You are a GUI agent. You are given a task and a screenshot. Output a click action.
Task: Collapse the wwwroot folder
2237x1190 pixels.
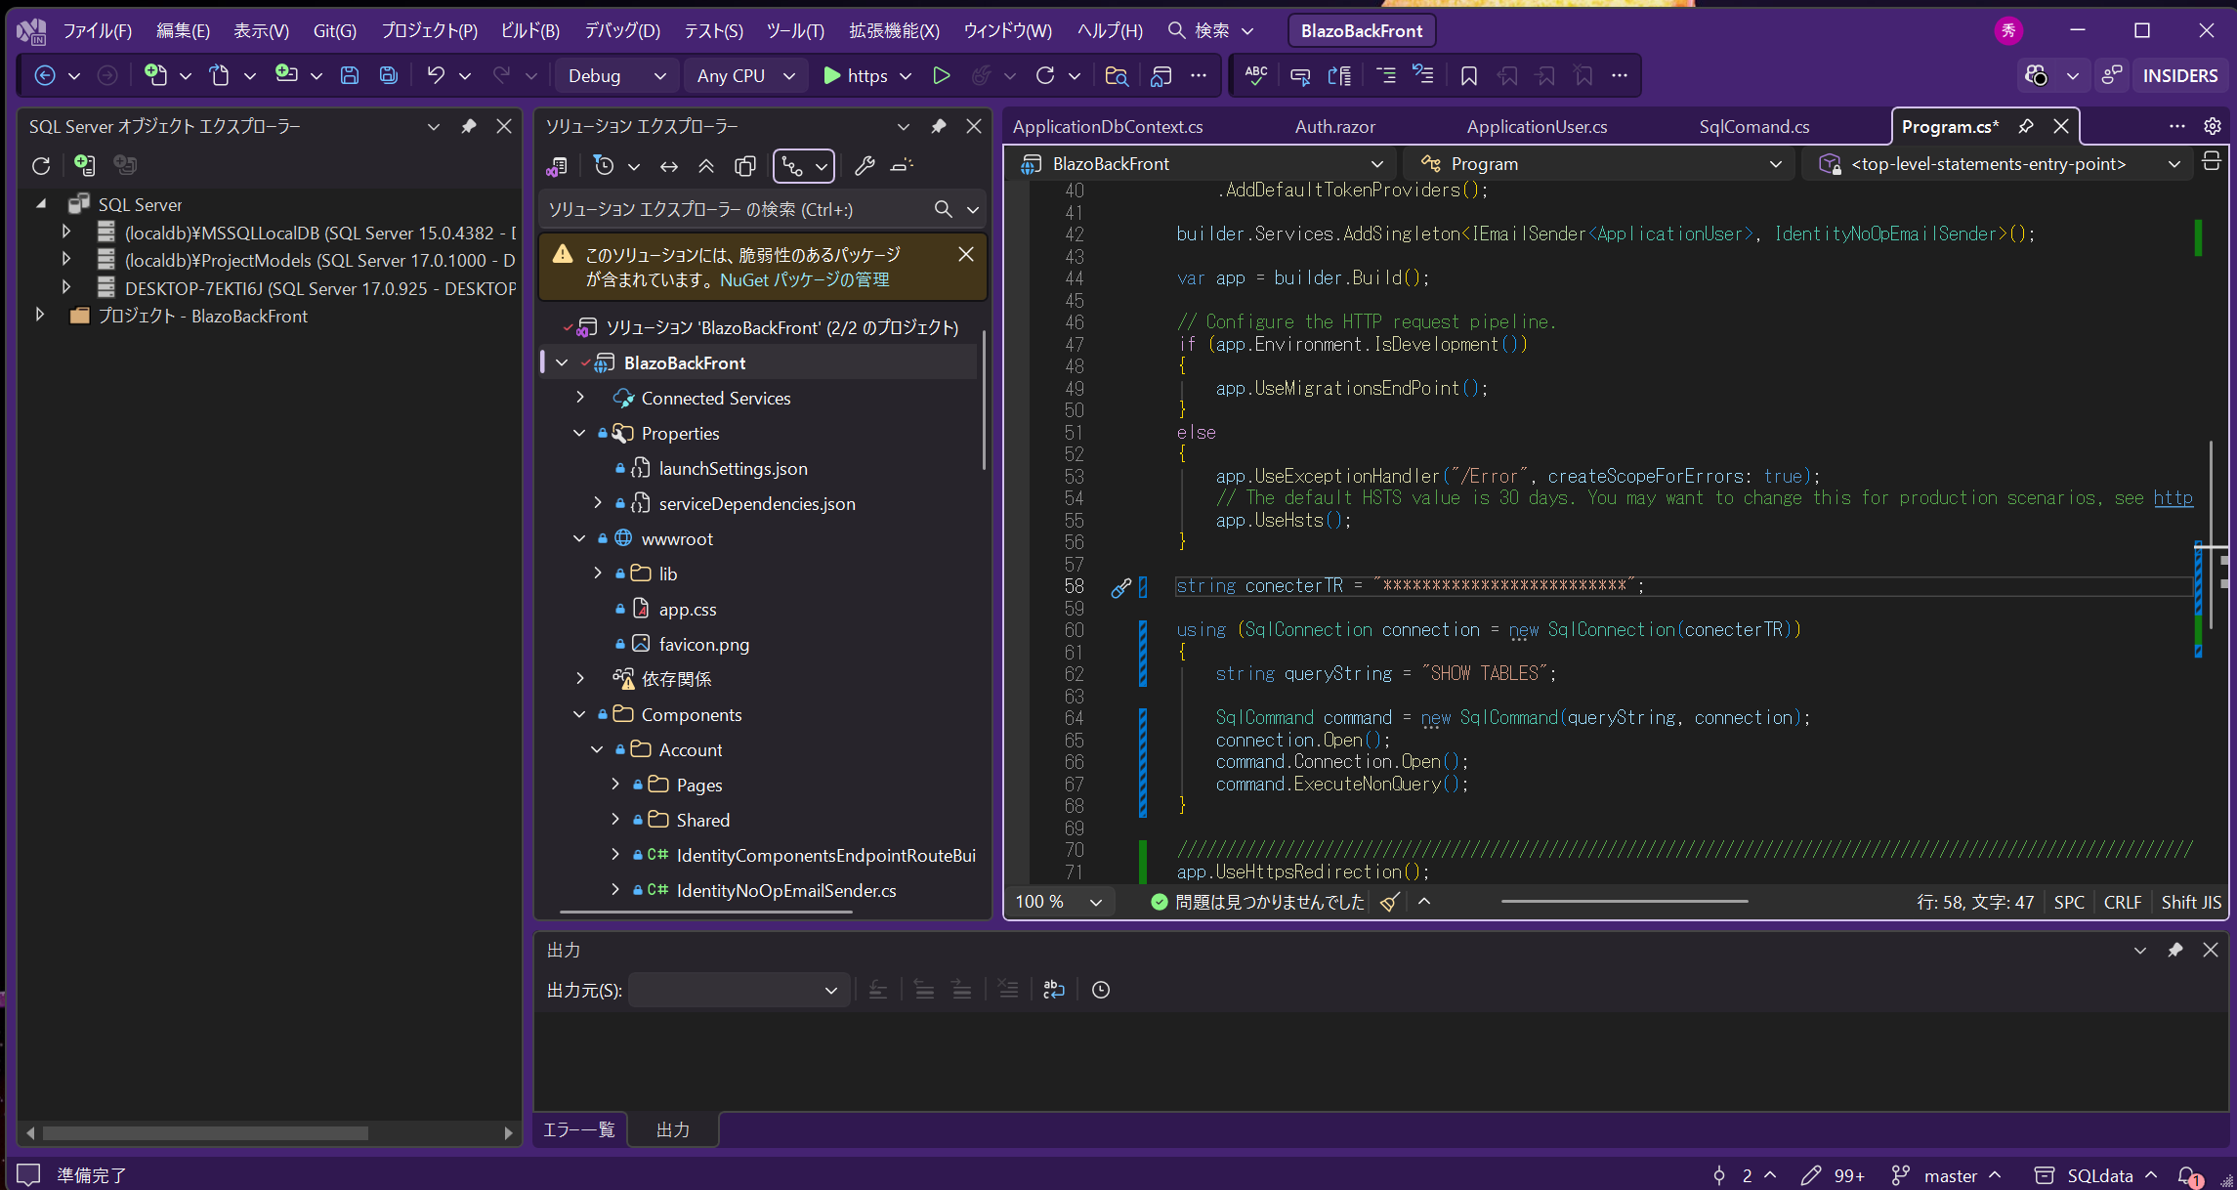coord(579,538)
